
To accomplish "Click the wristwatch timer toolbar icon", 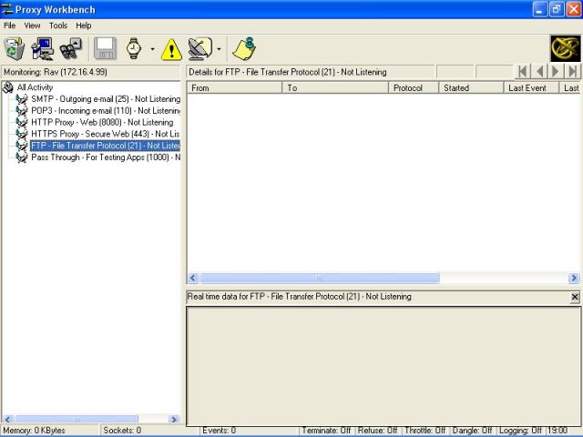I will pyautogui.click(x=134, y=48).
